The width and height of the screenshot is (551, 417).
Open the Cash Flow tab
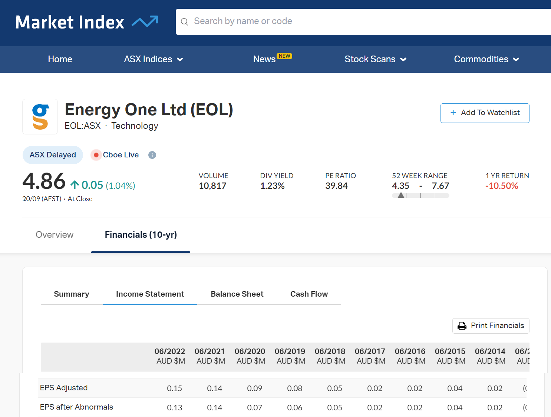click(309, 294)
